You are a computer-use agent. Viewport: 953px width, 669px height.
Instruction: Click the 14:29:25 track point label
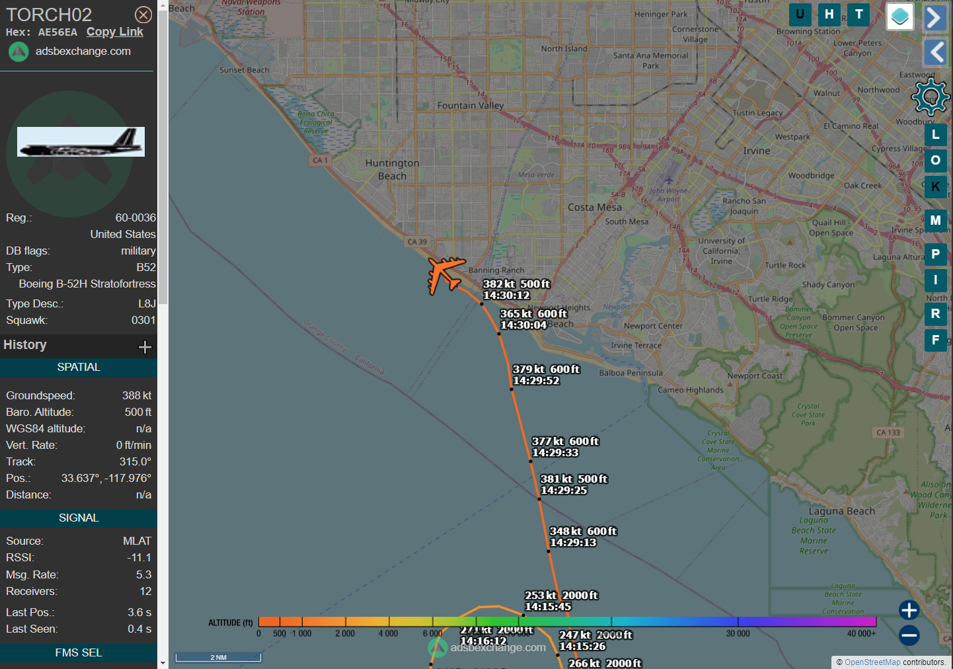574,485
